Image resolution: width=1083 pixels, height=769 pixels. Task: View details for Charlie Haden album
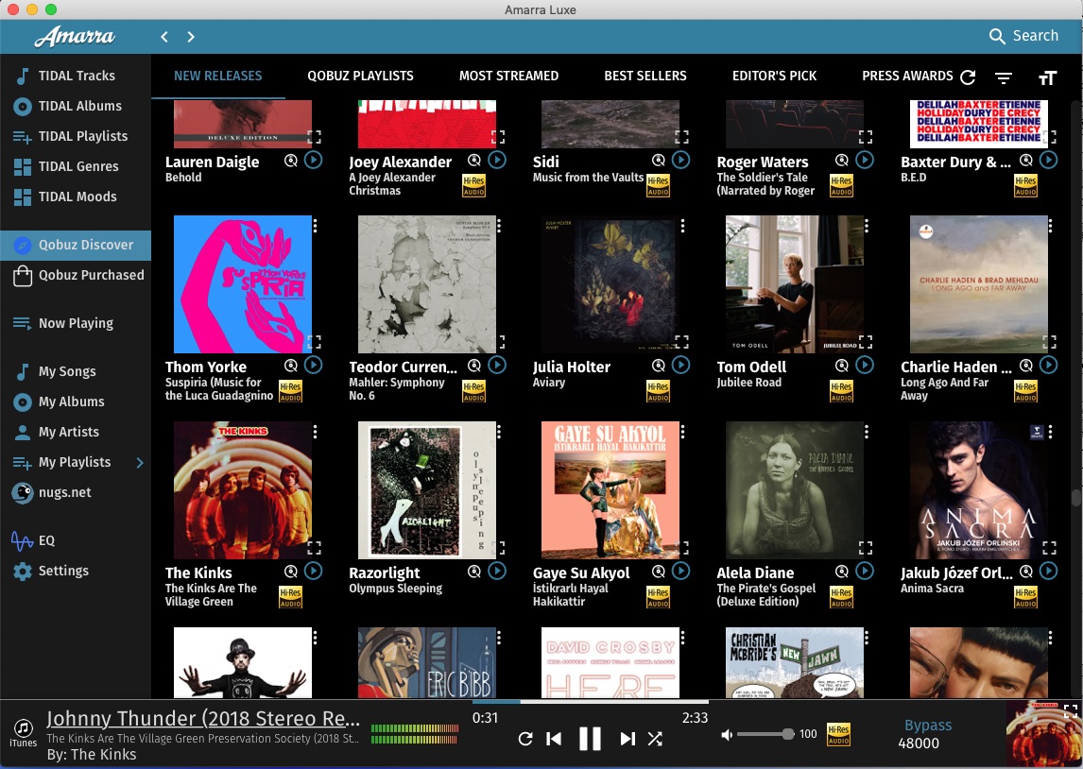point(1026,366)
